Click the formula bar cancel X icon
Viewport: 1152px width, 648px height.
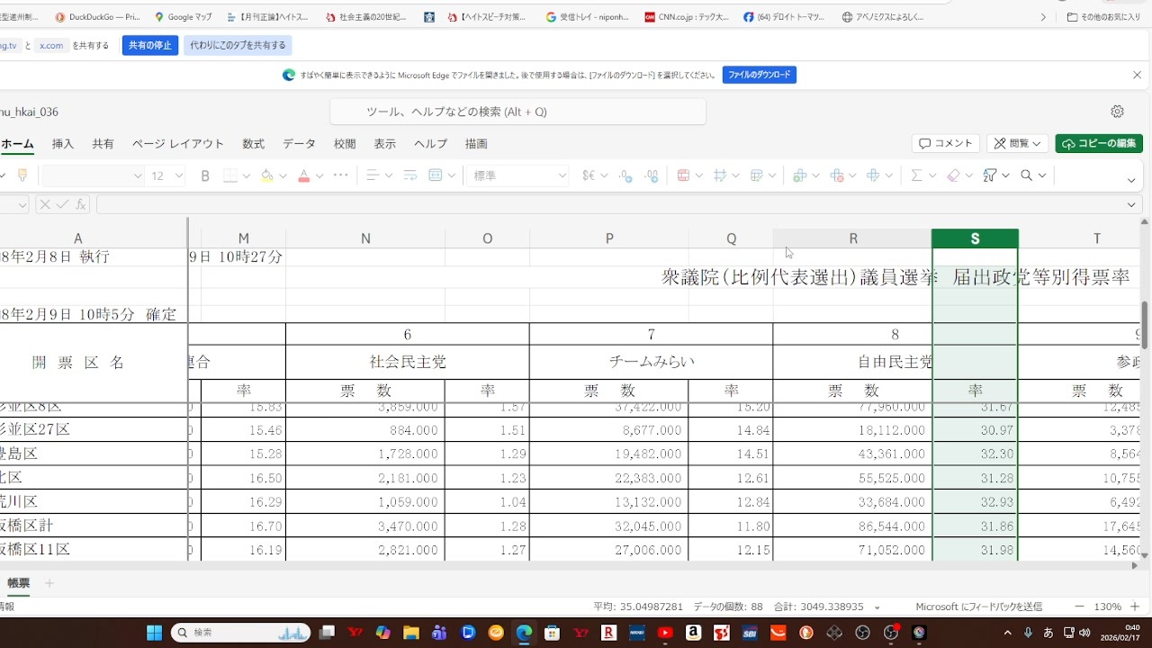[x=45, y=204]
